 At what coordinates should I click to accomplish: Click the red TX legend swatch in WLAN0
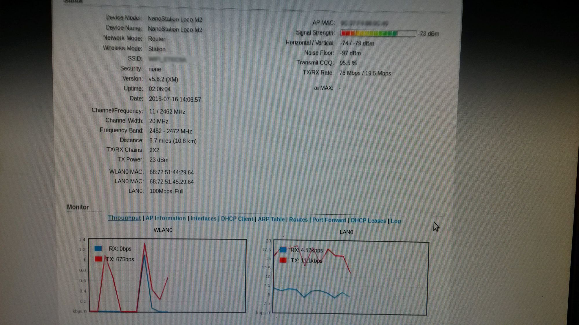point(98,259)
